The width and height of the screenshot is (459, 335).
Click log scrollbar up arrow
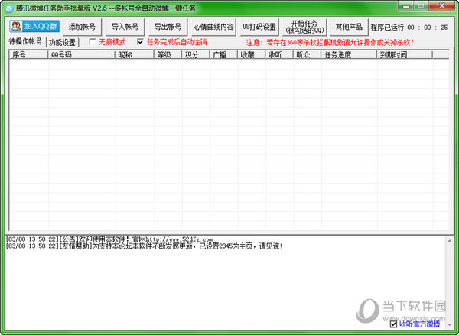pos(450,241)
